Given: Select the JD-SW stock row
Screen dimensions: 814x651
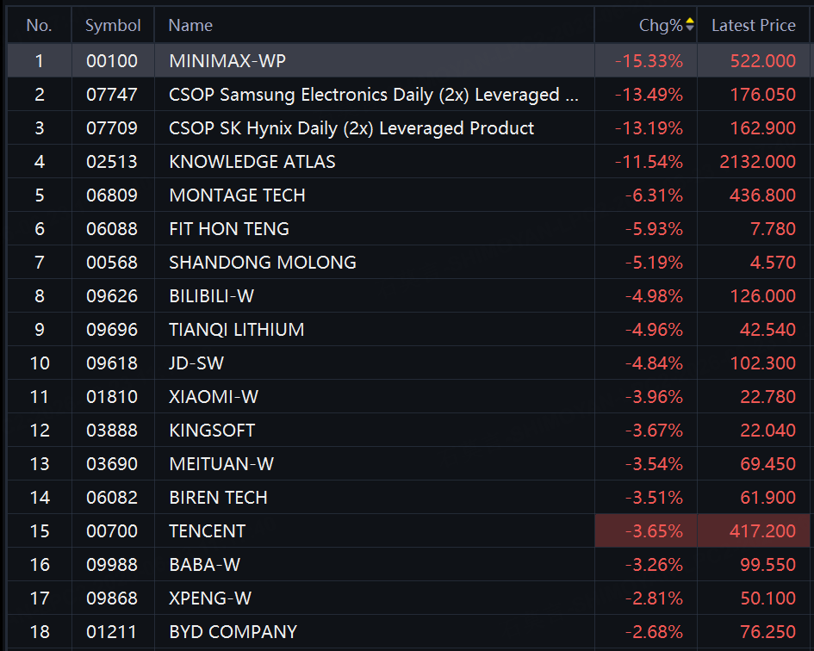Looking at the screenshot, I should coord(408,363).
